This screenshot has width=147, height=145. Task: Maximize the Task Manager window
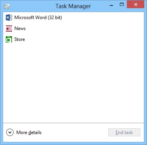click(121, 5)
